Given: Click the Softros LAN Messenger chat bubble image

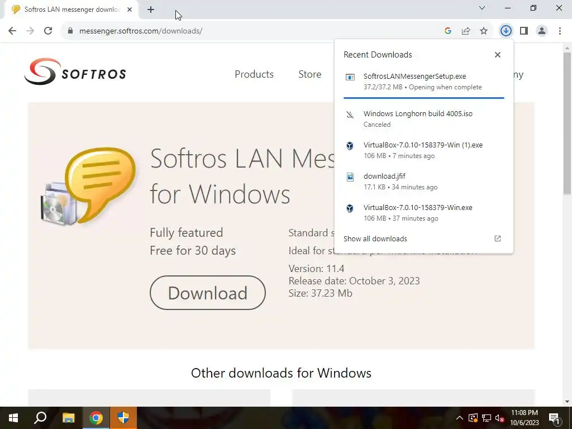Looking at the screenshot, I should (x=89, y=186).
